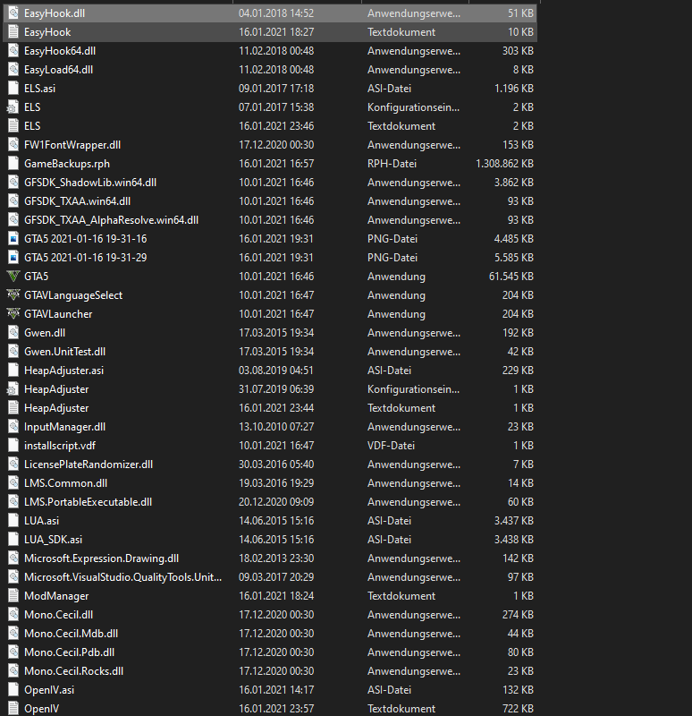The image size is (692, 716).
Task: Click the ModManager text document icon
Action: pyautogui.click(x=13, y=596)
